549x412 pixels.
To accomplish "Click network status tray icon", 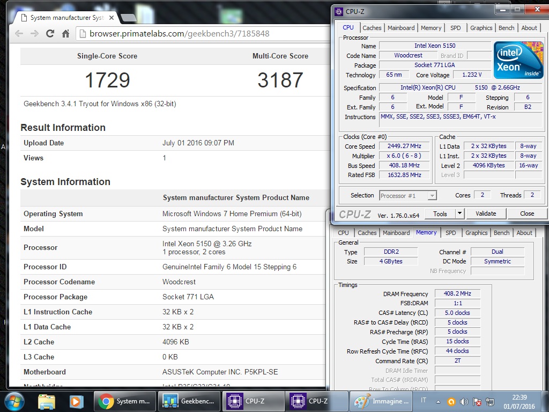I will pos(490,402).
